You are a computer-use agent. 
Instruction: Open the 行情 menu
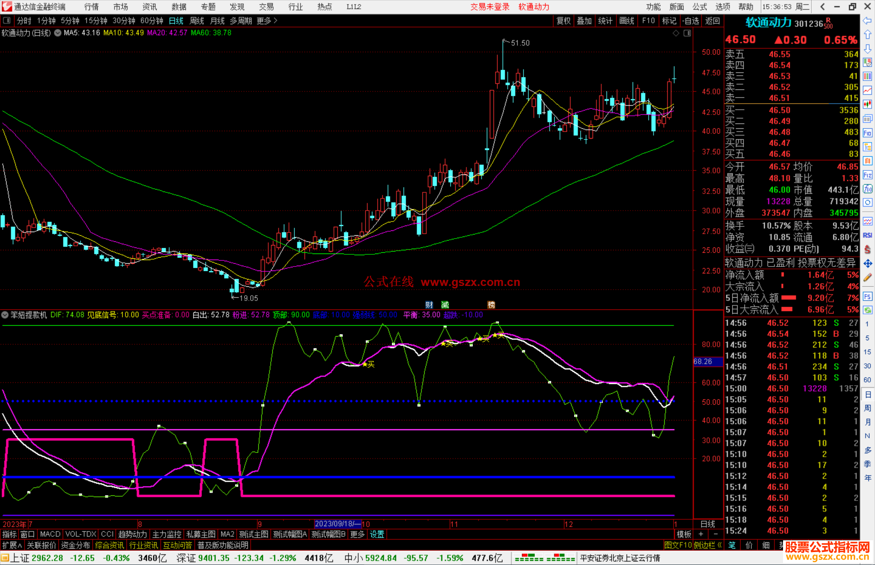(92, 7)
